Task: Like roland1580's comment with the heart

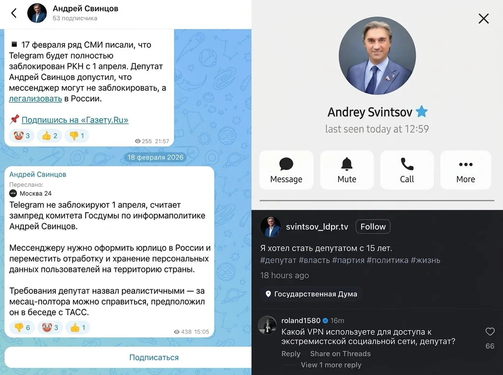Action: point(489,332)
